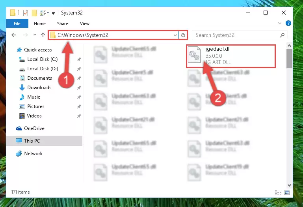This screenshot has height=207, width=303.
Task: Click the pin icon beside Pictures
Action: coord(79,106)
